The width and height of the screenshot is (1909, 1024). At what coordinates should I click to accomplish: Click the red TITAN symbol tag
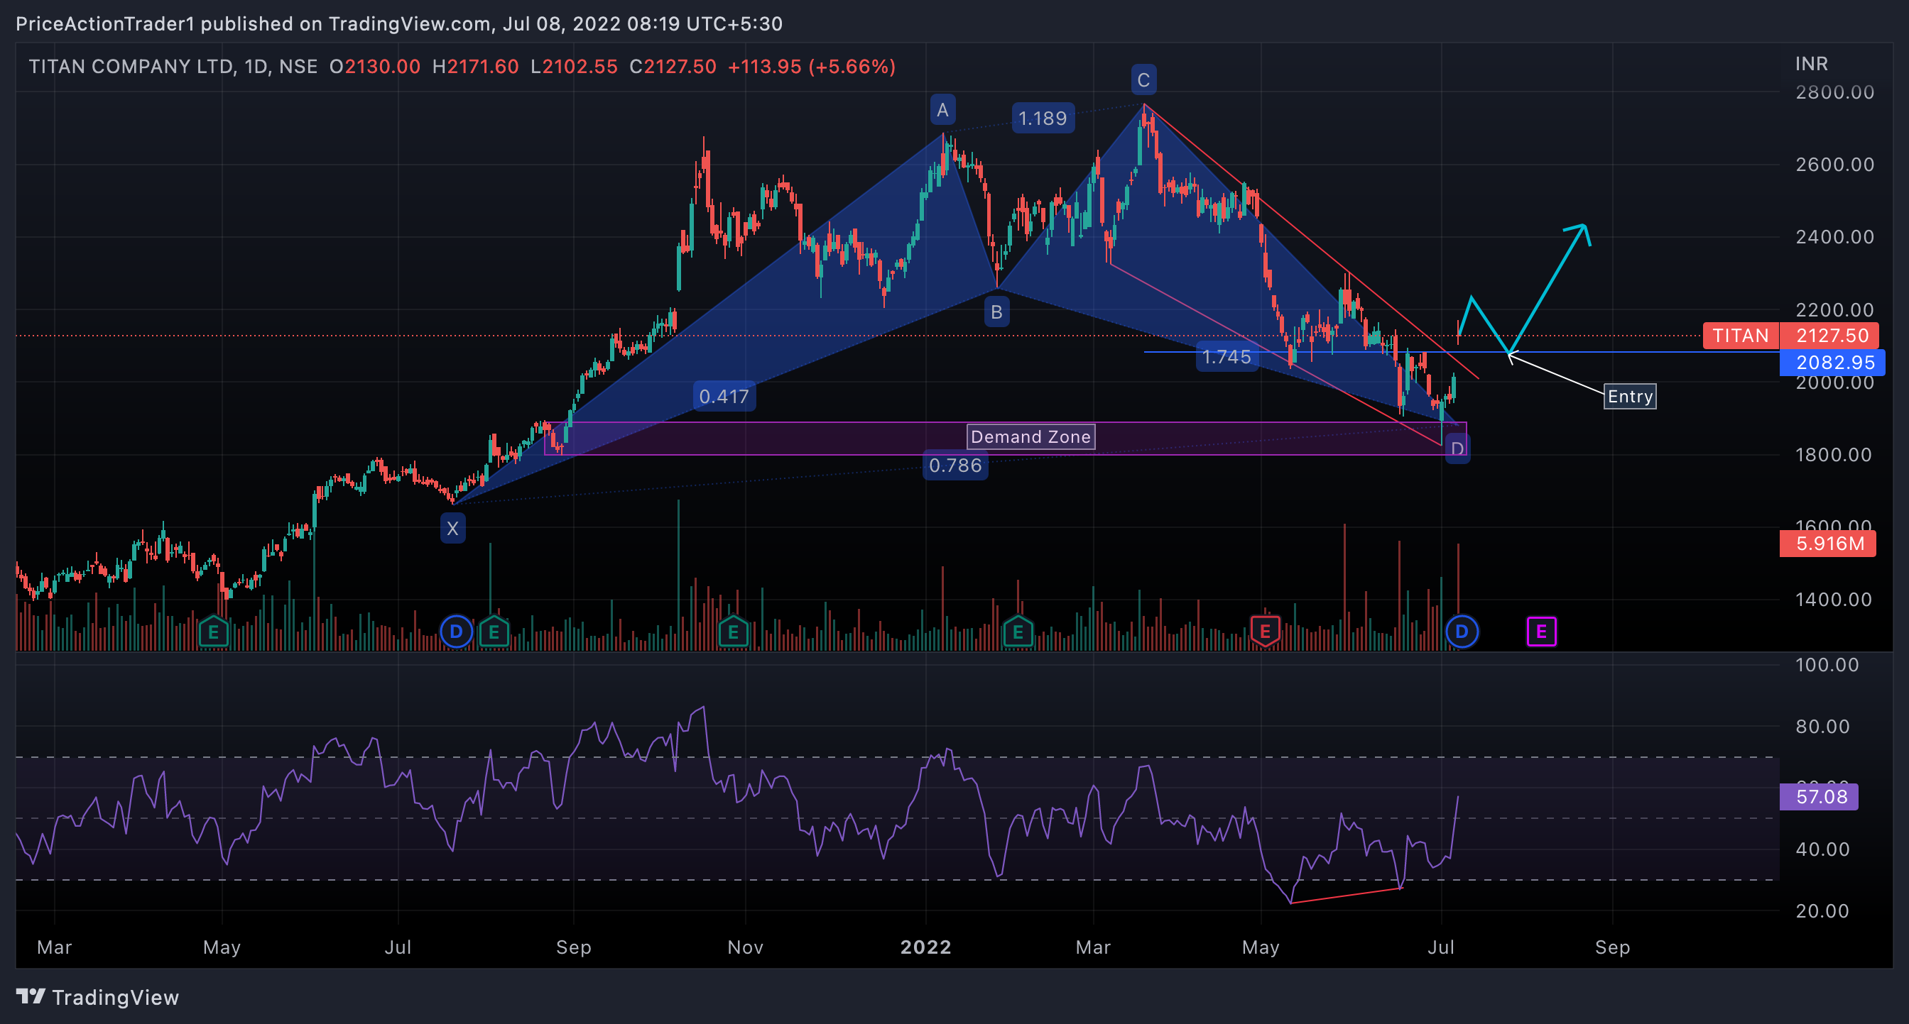1741,336
